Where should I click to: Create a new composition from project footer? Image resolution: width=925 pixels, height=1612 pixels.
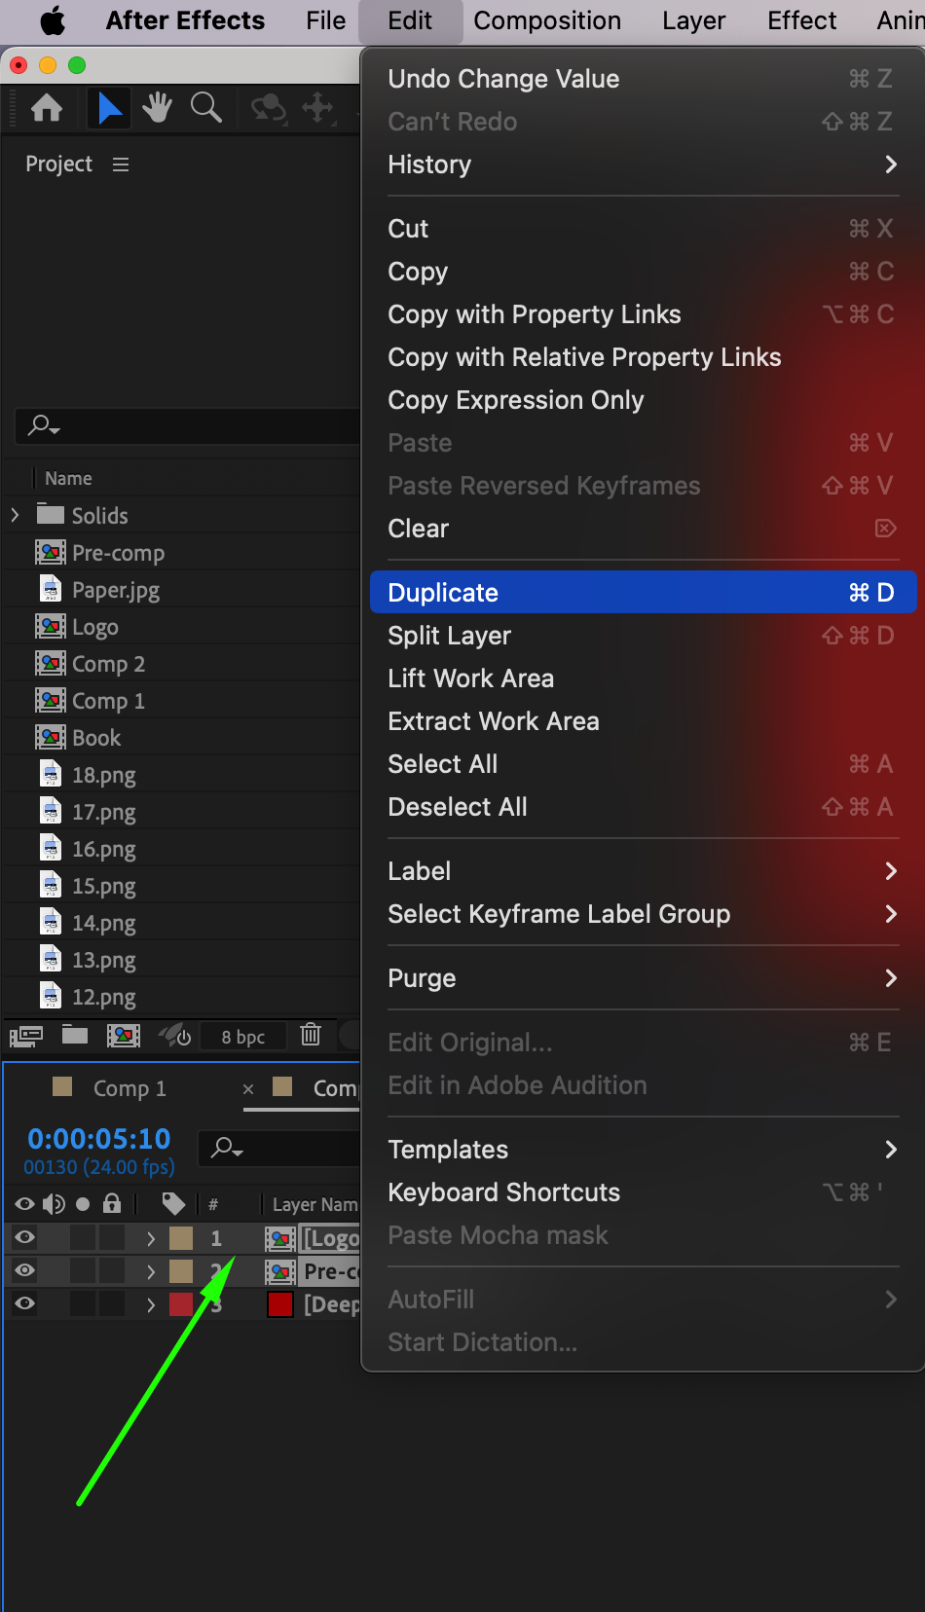click(124, 1035)
